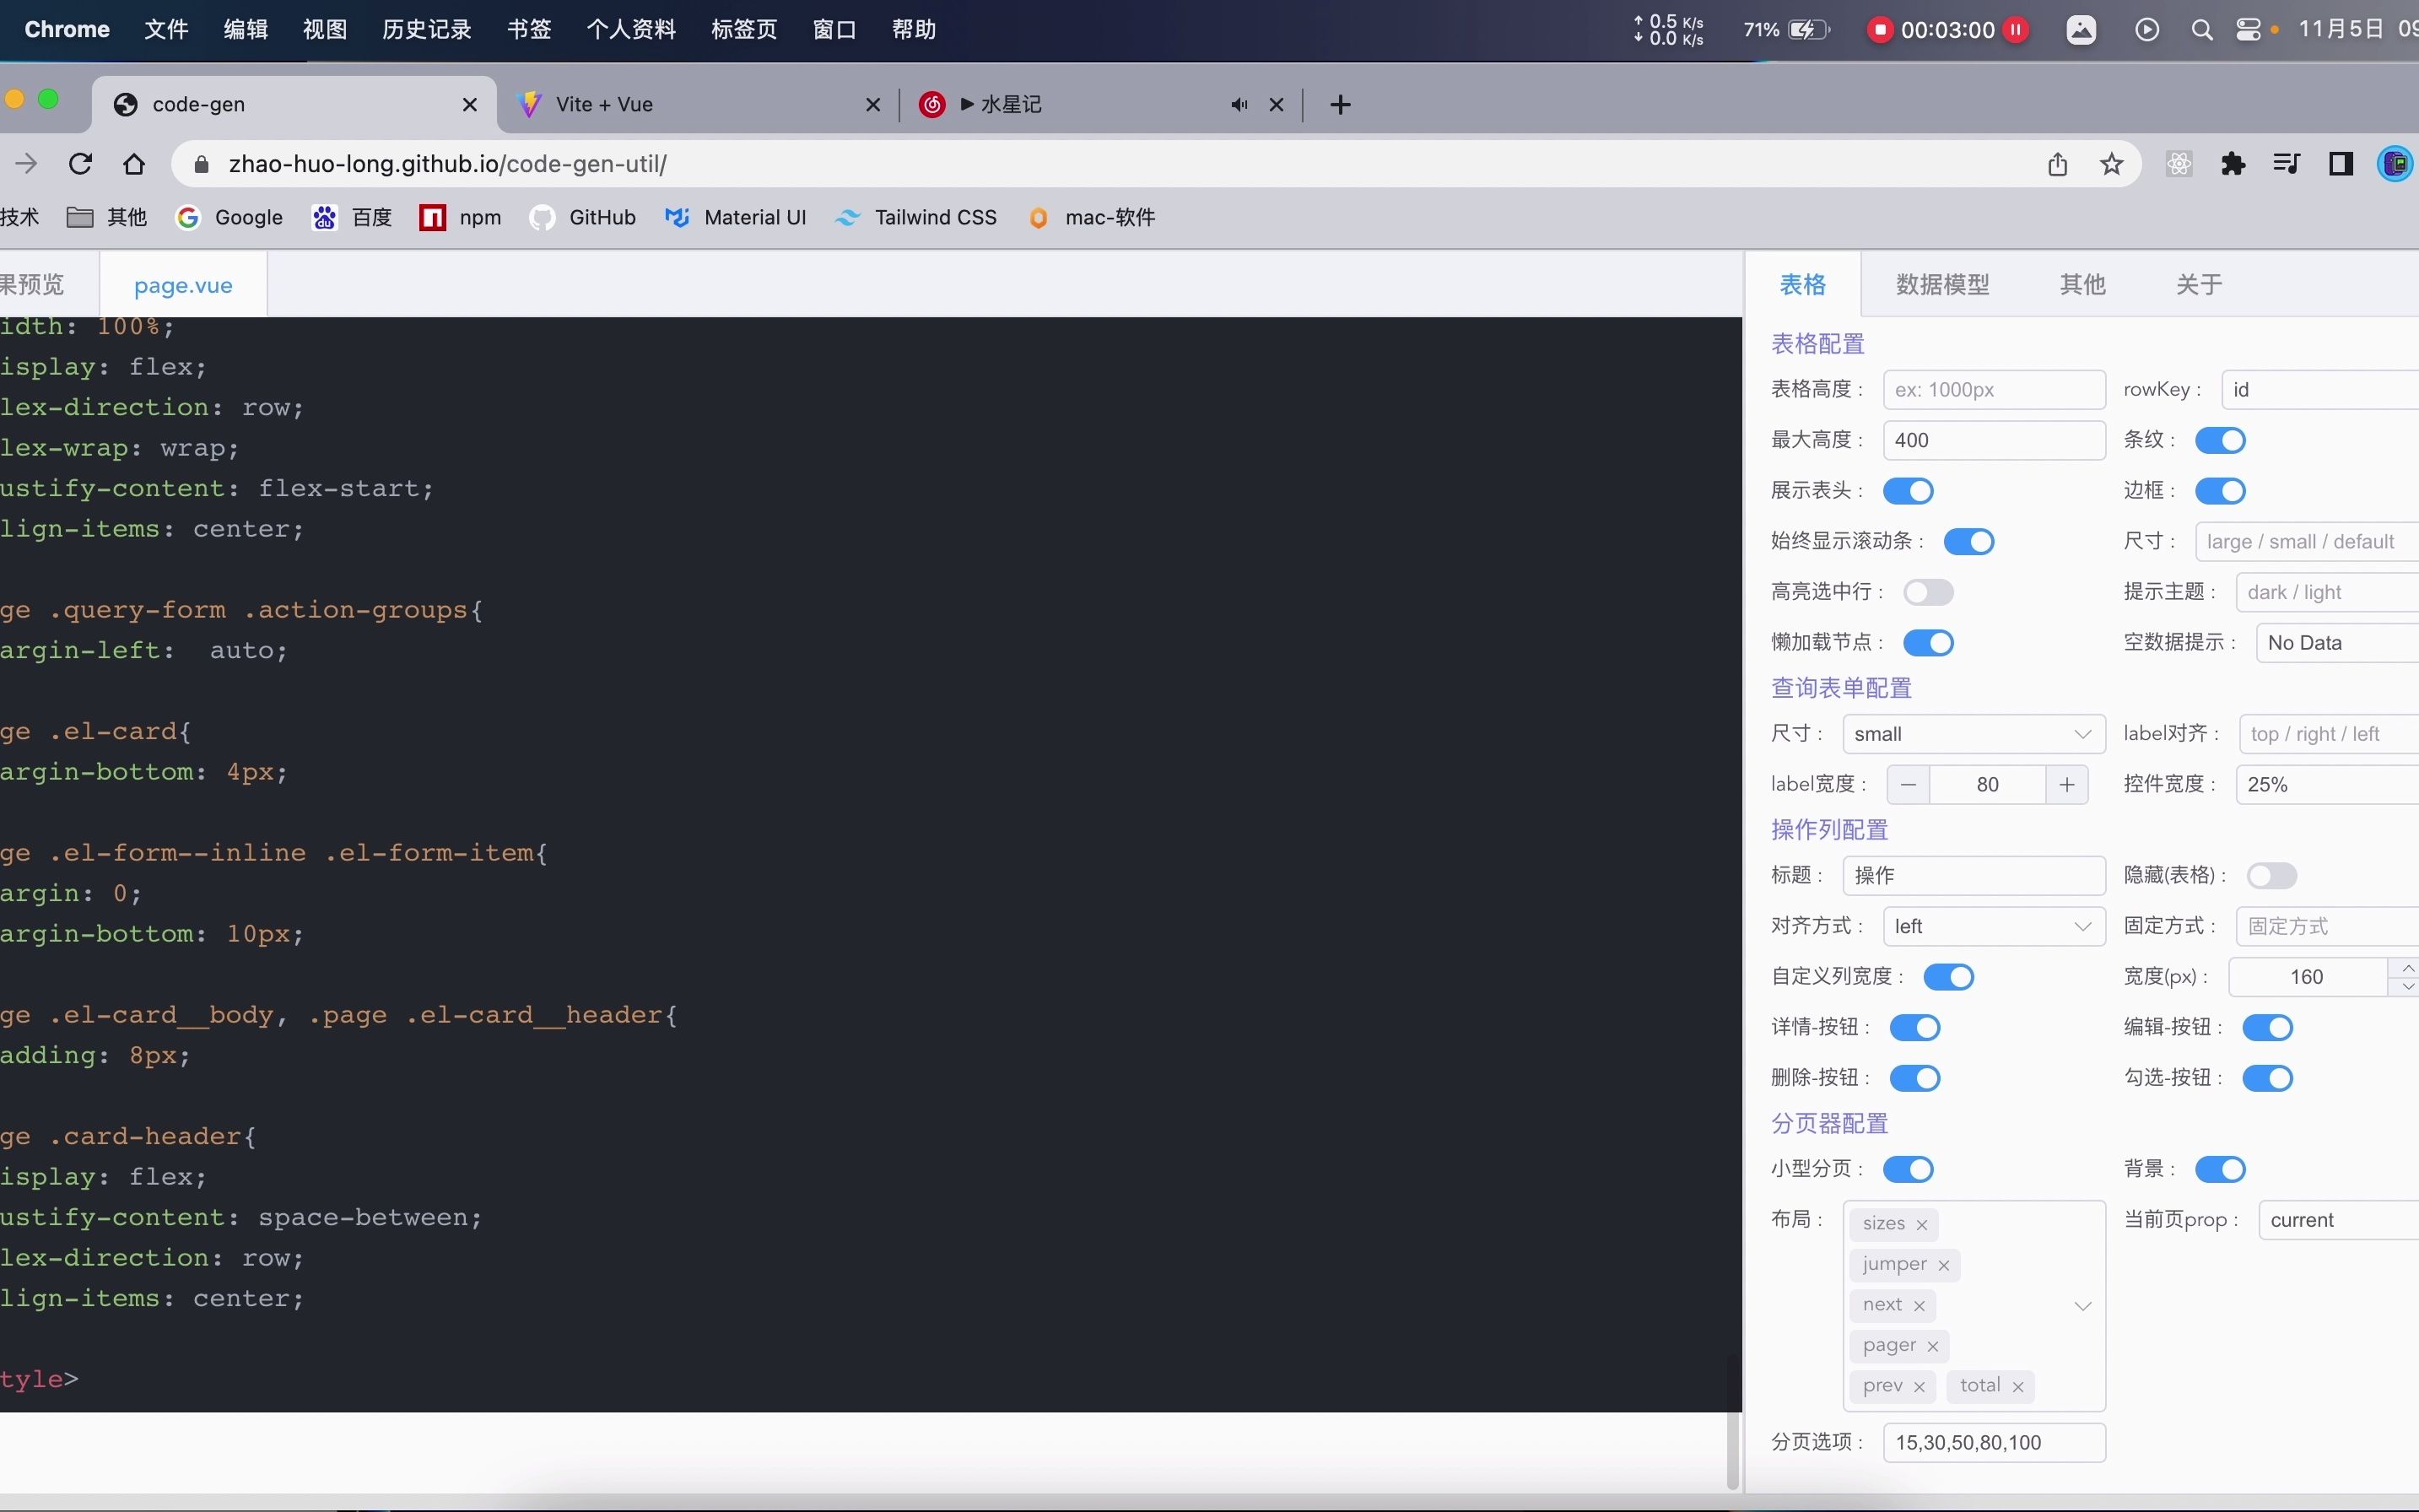Open the 历史记录 menu in menu bar
Viewport: 2419px width, 1512px height.
click(x=426, y=29)
